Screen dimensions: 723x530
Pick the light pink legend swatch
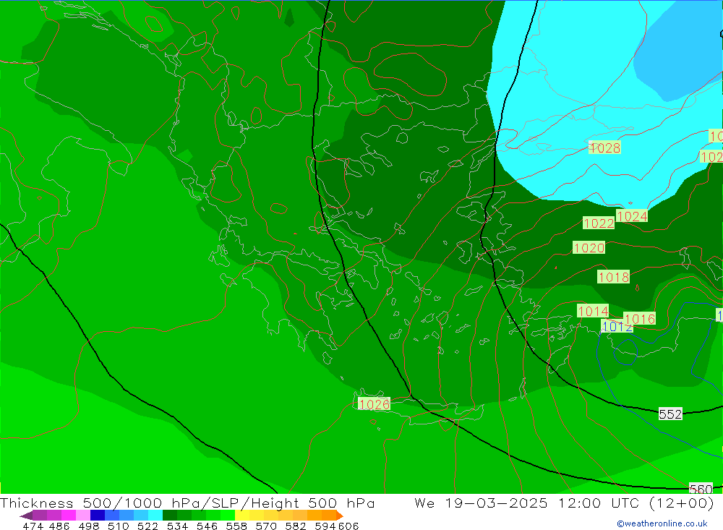pyautogui.click(x=83, y=515)
